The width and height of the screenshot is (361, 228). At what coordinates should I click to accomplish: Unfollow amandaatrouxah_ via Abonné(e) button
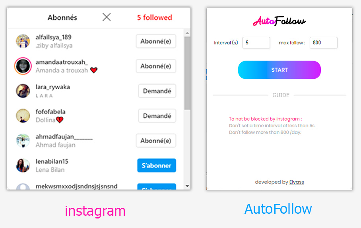tap(156, 66)
